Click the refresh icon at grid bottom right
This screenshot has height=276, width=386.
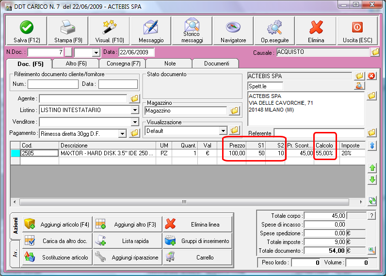pyautogui.click(x=372, y=201)
